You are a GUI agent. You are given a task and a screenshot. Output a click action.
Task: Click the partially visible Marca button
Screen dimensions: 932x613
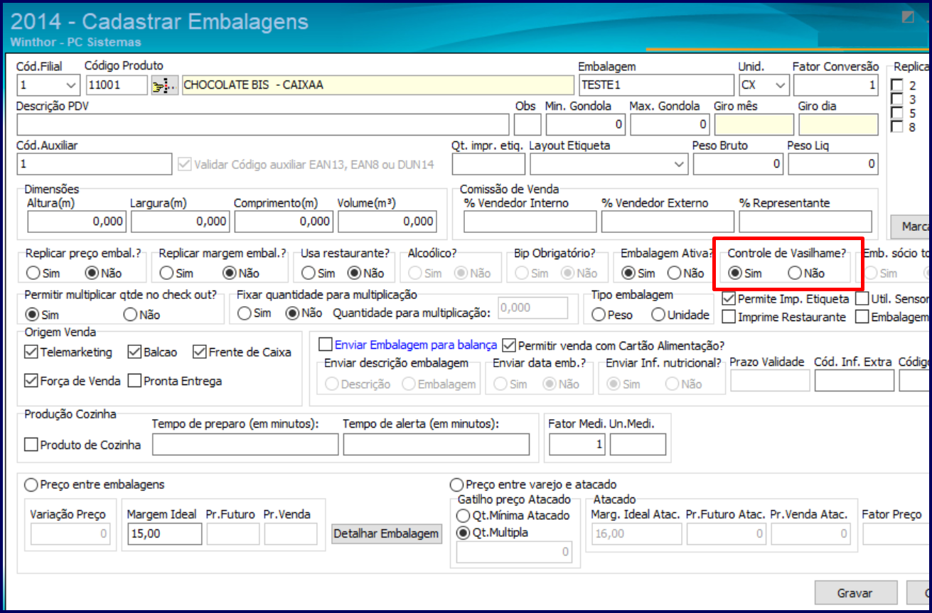tap(910, 227)
